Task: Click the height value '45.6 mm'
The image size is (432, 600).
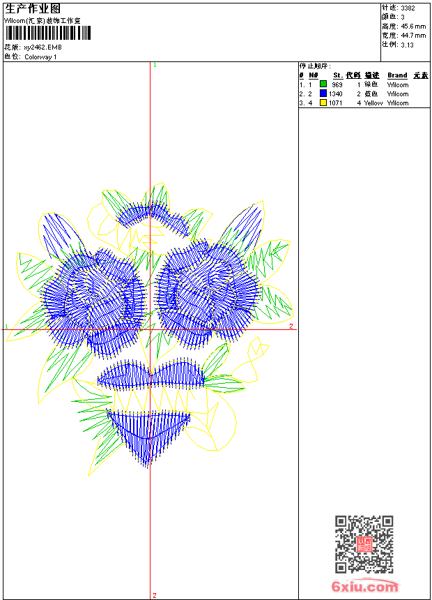Action: tap(413, 27)
